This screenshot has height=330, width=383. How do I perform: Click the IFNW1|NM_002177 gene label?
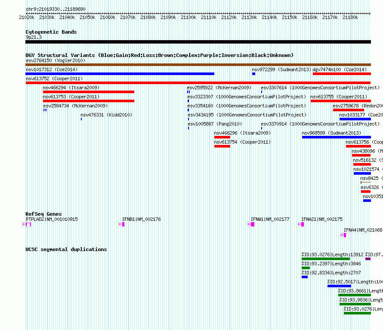[270, 219]
